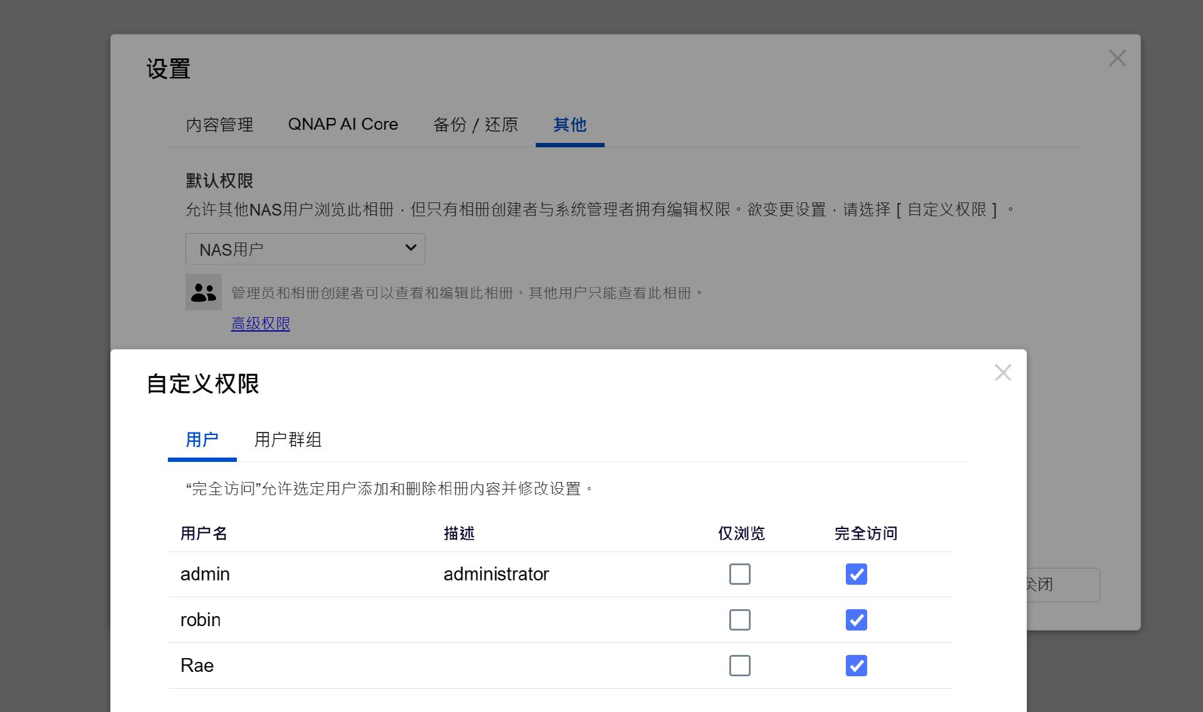Image resolution: width=1203 pixels, height=712 pixels.
Task: Open the 备份 / 还原 tab
Action: 475,125
